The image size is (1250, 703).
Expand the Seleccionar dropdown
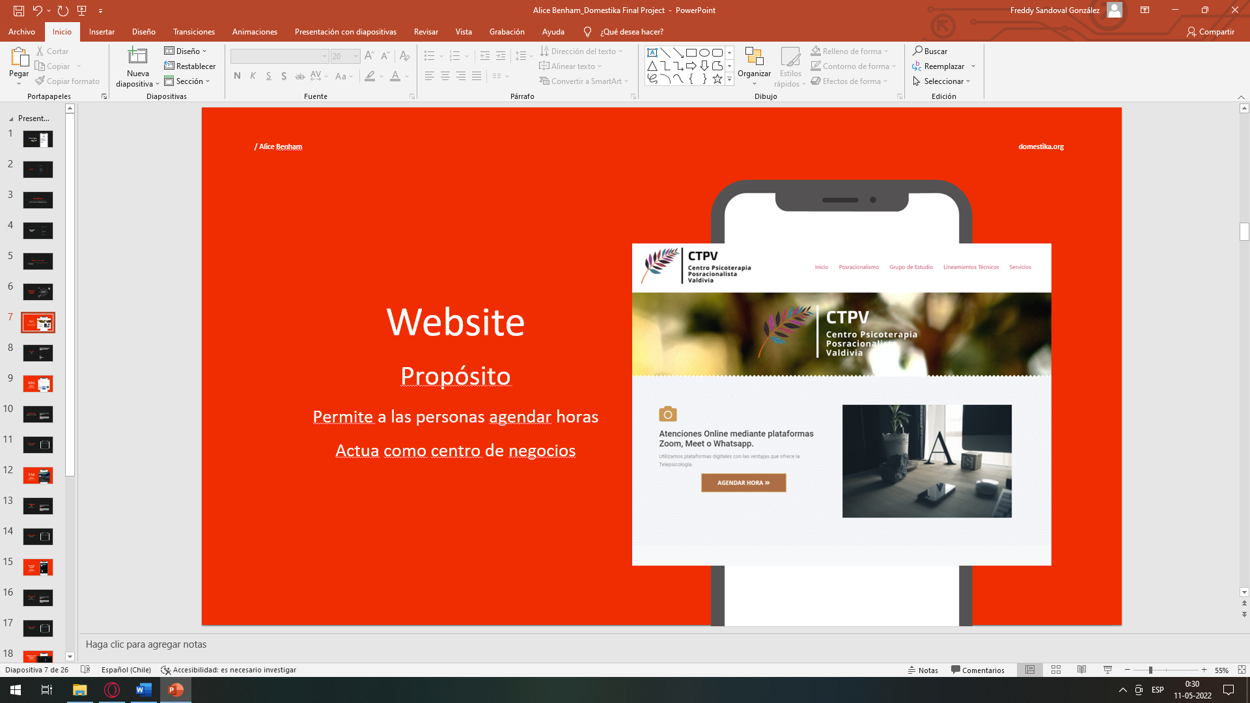[942, 81]
